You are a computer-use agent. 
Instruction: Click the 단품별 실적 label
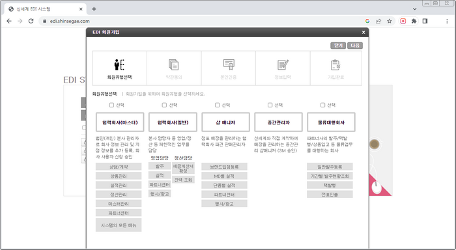224,185
